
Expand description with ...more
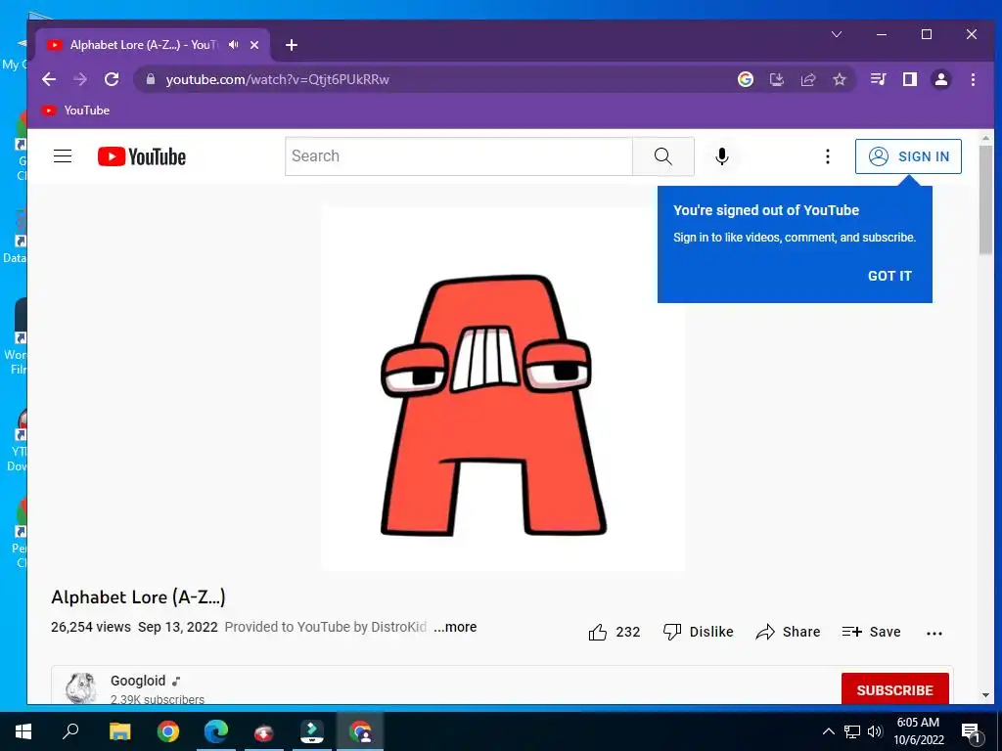point(455,627)
